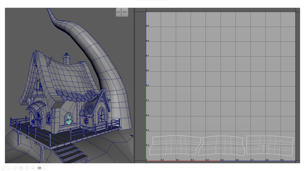Image resolution: width=305 pixels, height=171 pixels.
Task: Click the small round window on the house
Action: pos(86,121)
